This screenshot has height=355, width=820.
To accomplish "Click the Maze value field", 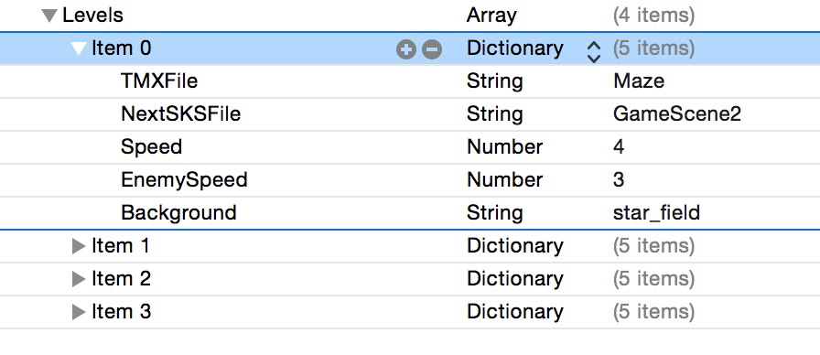I will 639,81.
